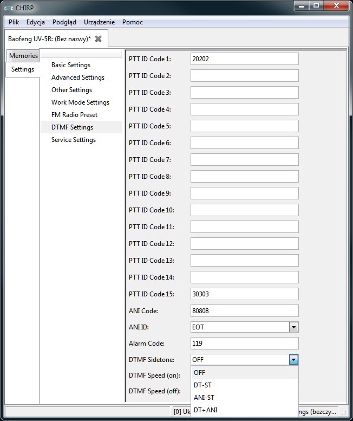Choose DT-ST from the sidetone list
Screen dimensions: 353x421
[244, 385]
